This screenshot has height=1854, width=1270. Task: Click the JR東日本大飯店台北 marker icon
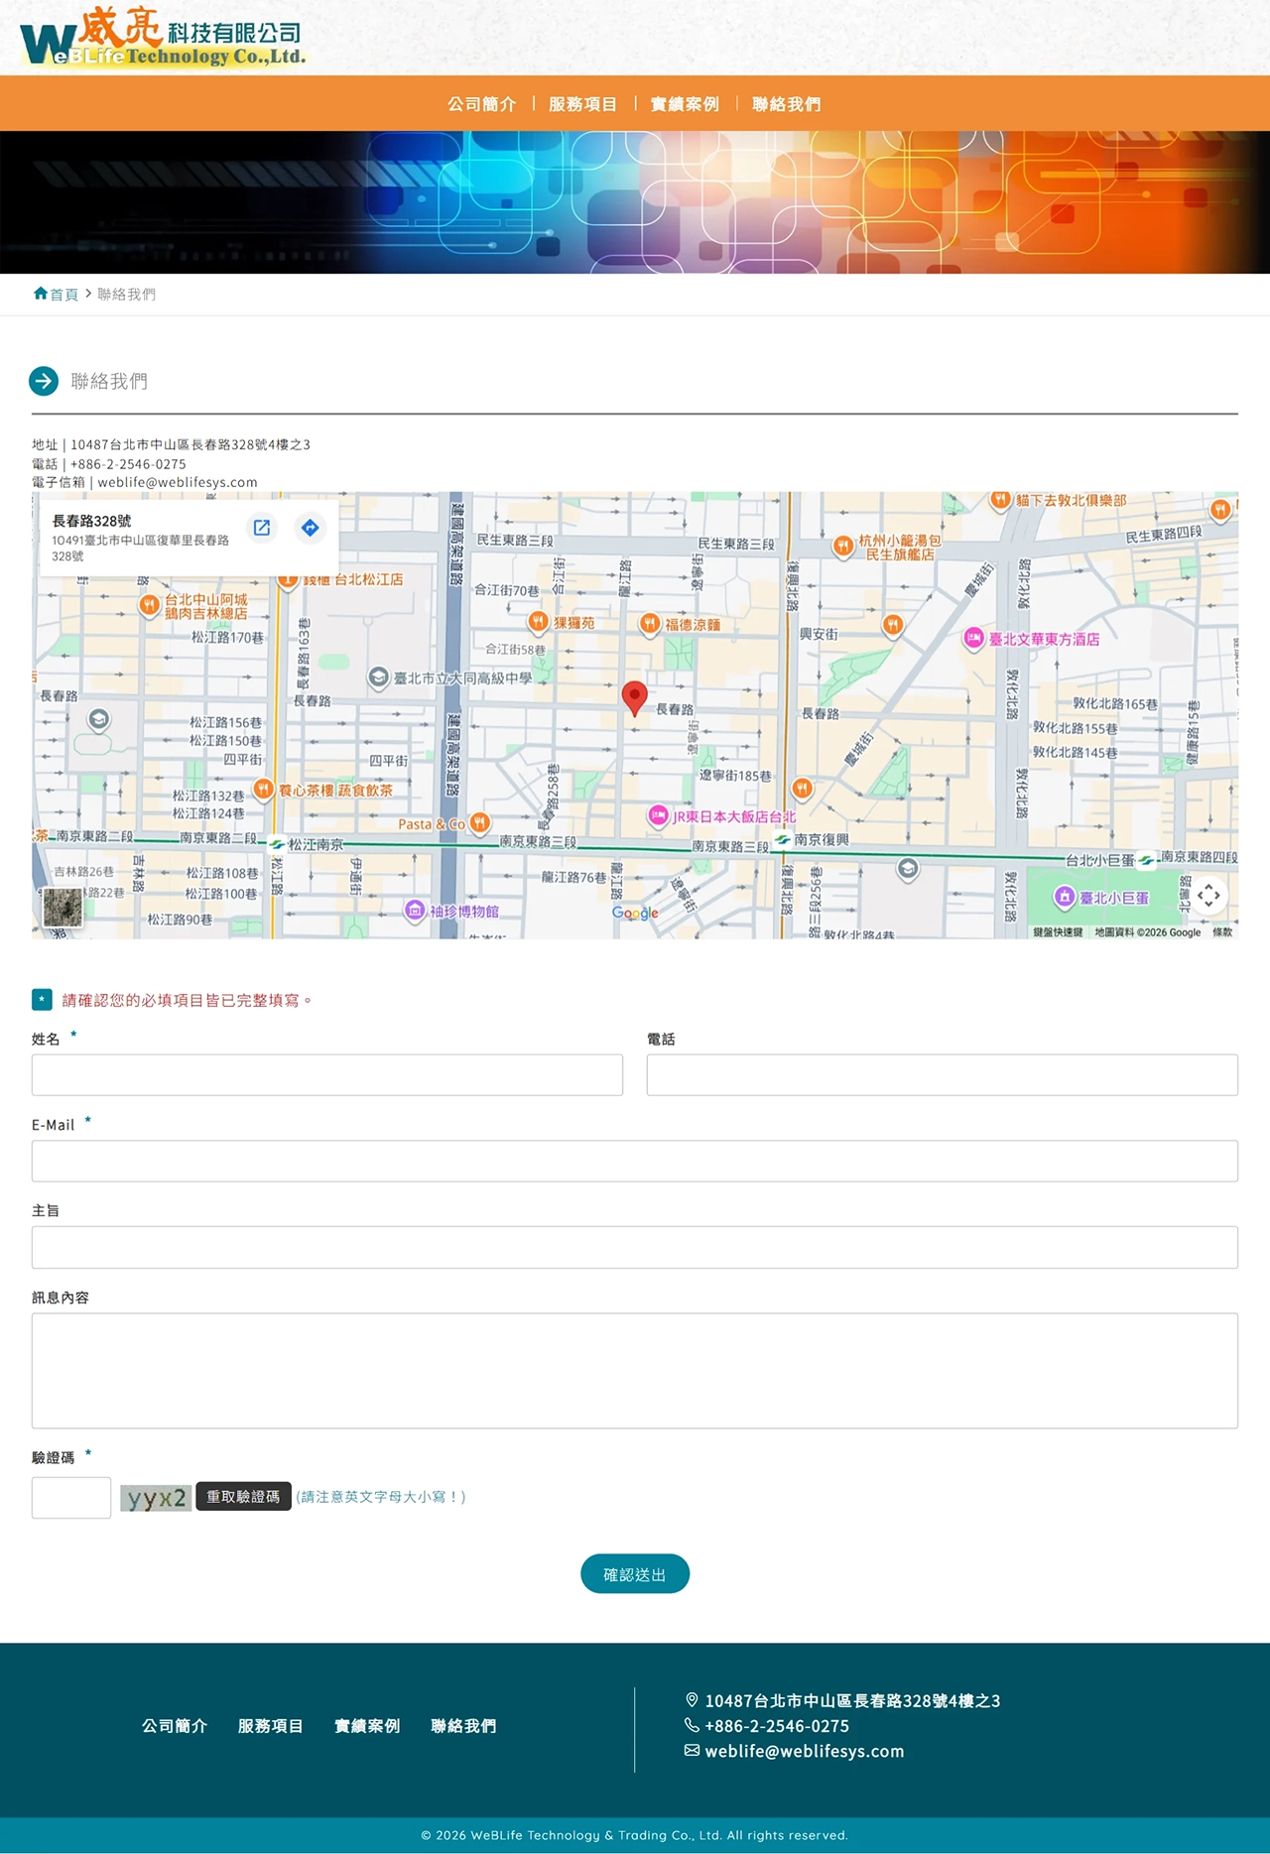[658, 815]
